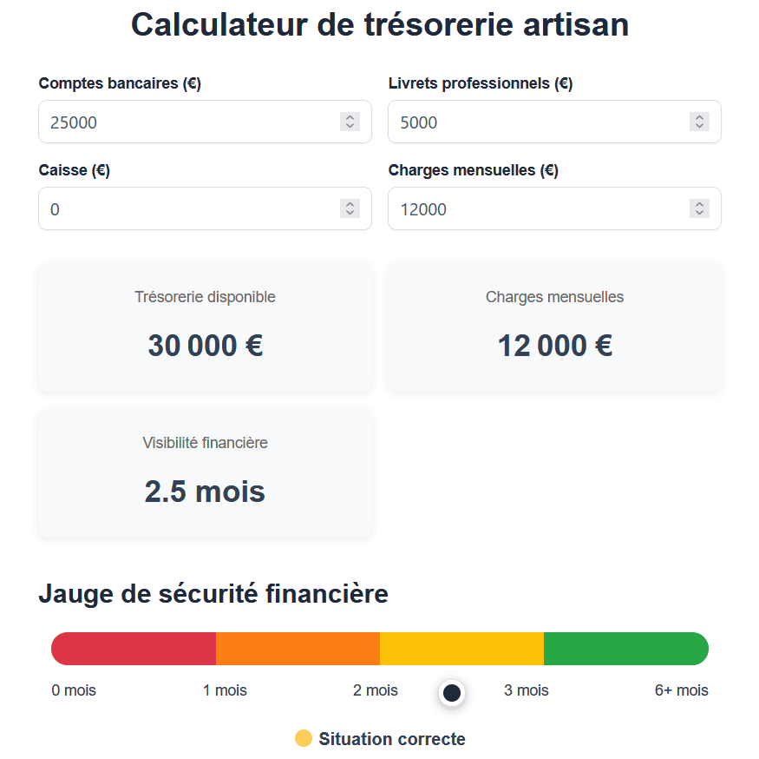Decrease Comptes bancaires with the down arrow
The width and height of the screenshot is (759, 759).
(x=350, y=127)
